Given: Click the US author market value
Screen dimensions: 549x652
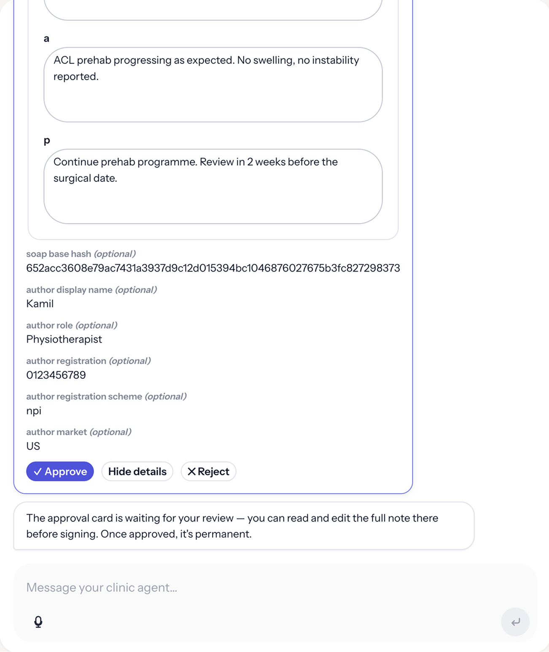Looking at the screenshot, I should click(33, 446).
